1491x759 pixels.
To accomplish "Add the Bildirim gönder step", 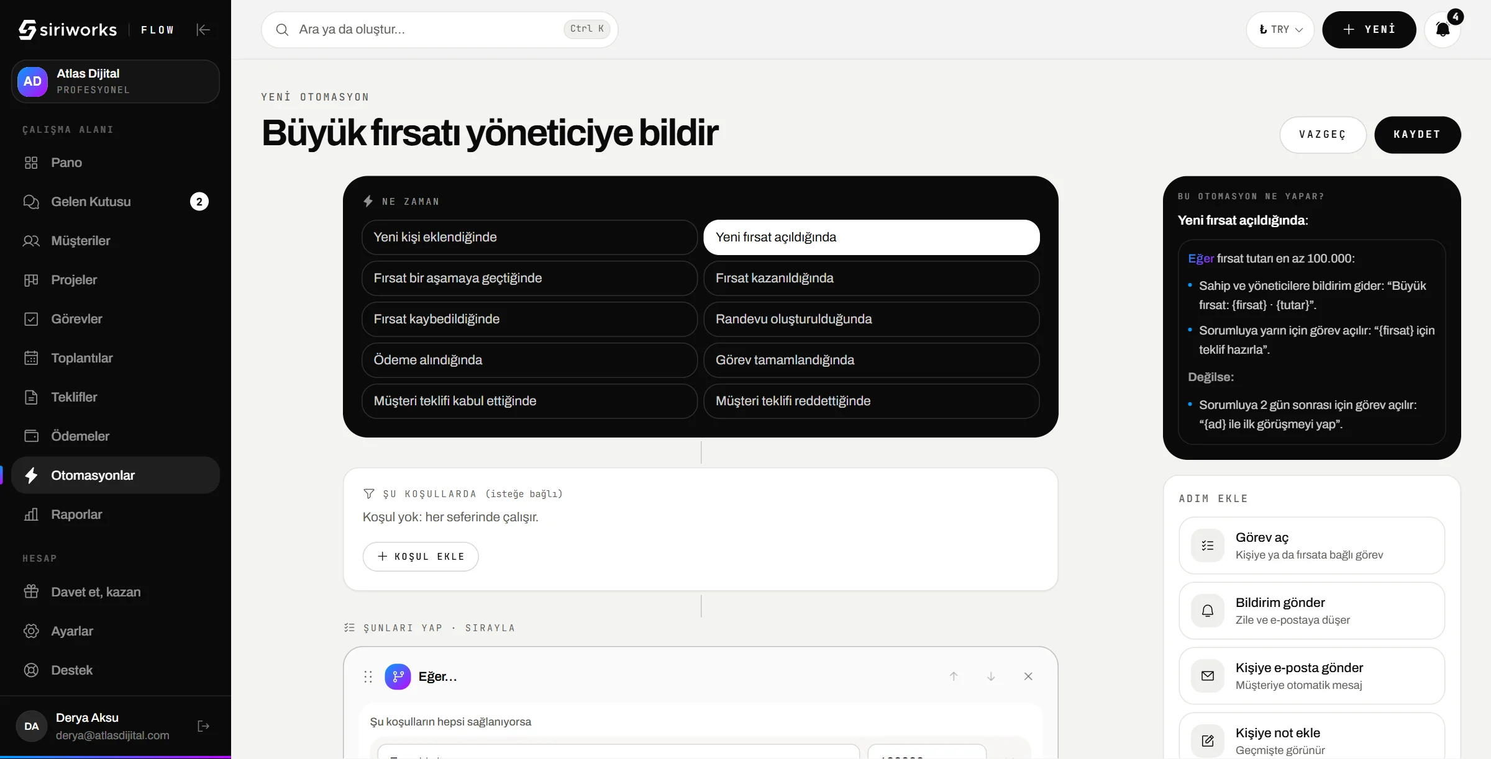I will pyautogui.click(x=1312, y=611).
